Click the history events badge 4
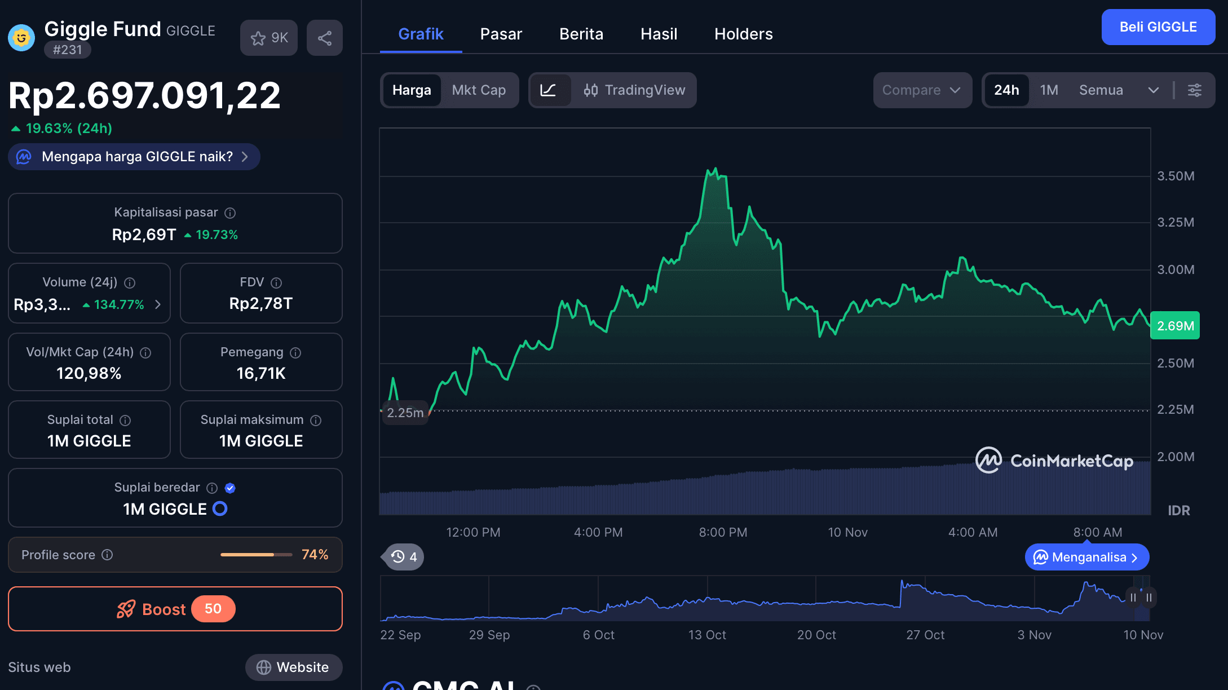The height and width of the screenshot is (690, 1228). pyautogui.click(x=404, y=557)
